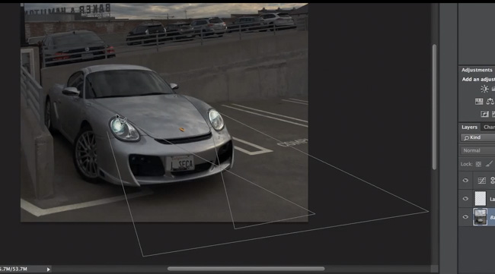Click the Levels adjustment icon
Viewport: 495px width, 274px height.
point(493,89)
